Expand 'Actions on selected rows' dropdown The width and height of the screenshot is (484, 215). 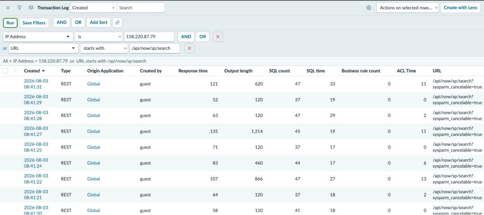click(407, 8)
